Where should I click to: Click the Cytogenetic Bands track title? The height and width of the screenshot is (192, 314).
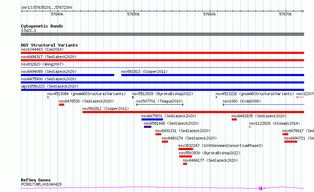click(x=42, y=26)
